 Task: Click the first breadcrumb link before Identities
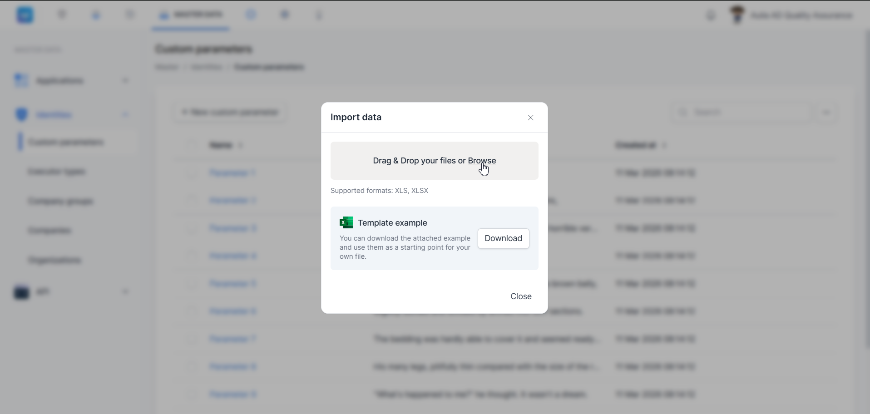click(167, 67)
